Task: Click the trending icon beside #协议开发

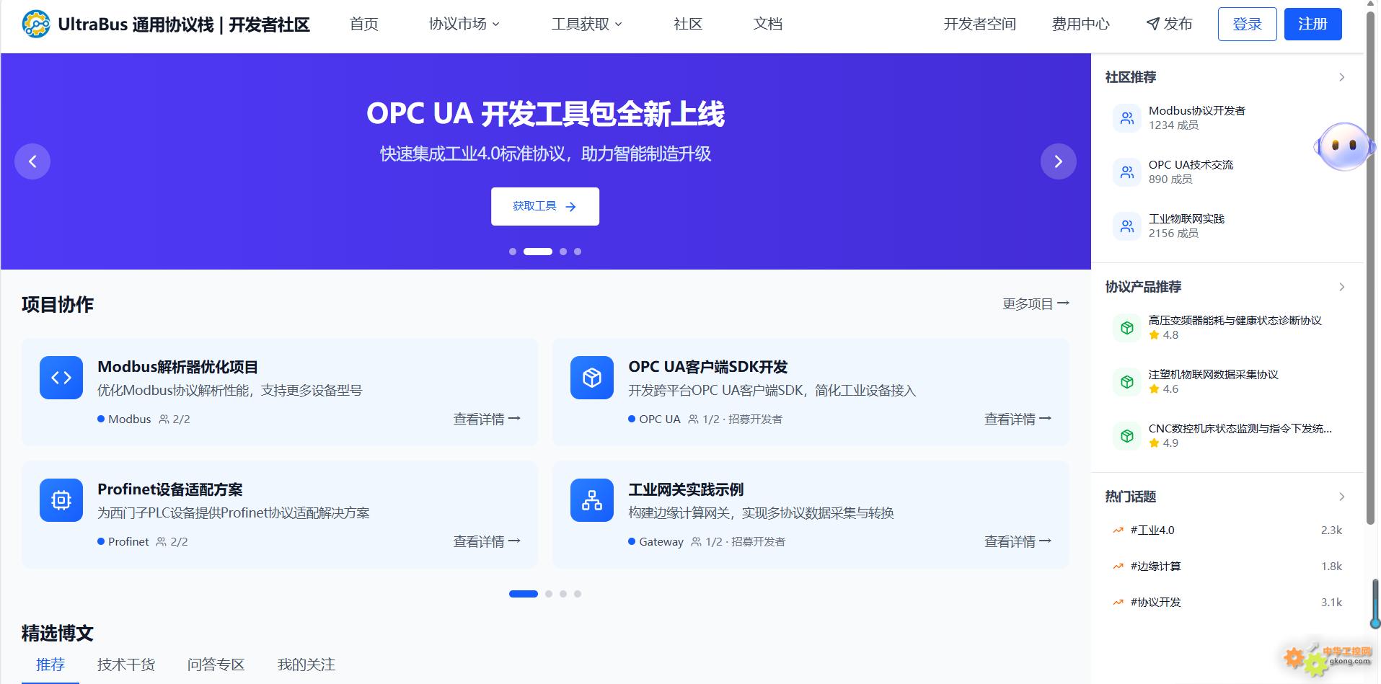Action: pyautogui.click(x=1118, y=603)
